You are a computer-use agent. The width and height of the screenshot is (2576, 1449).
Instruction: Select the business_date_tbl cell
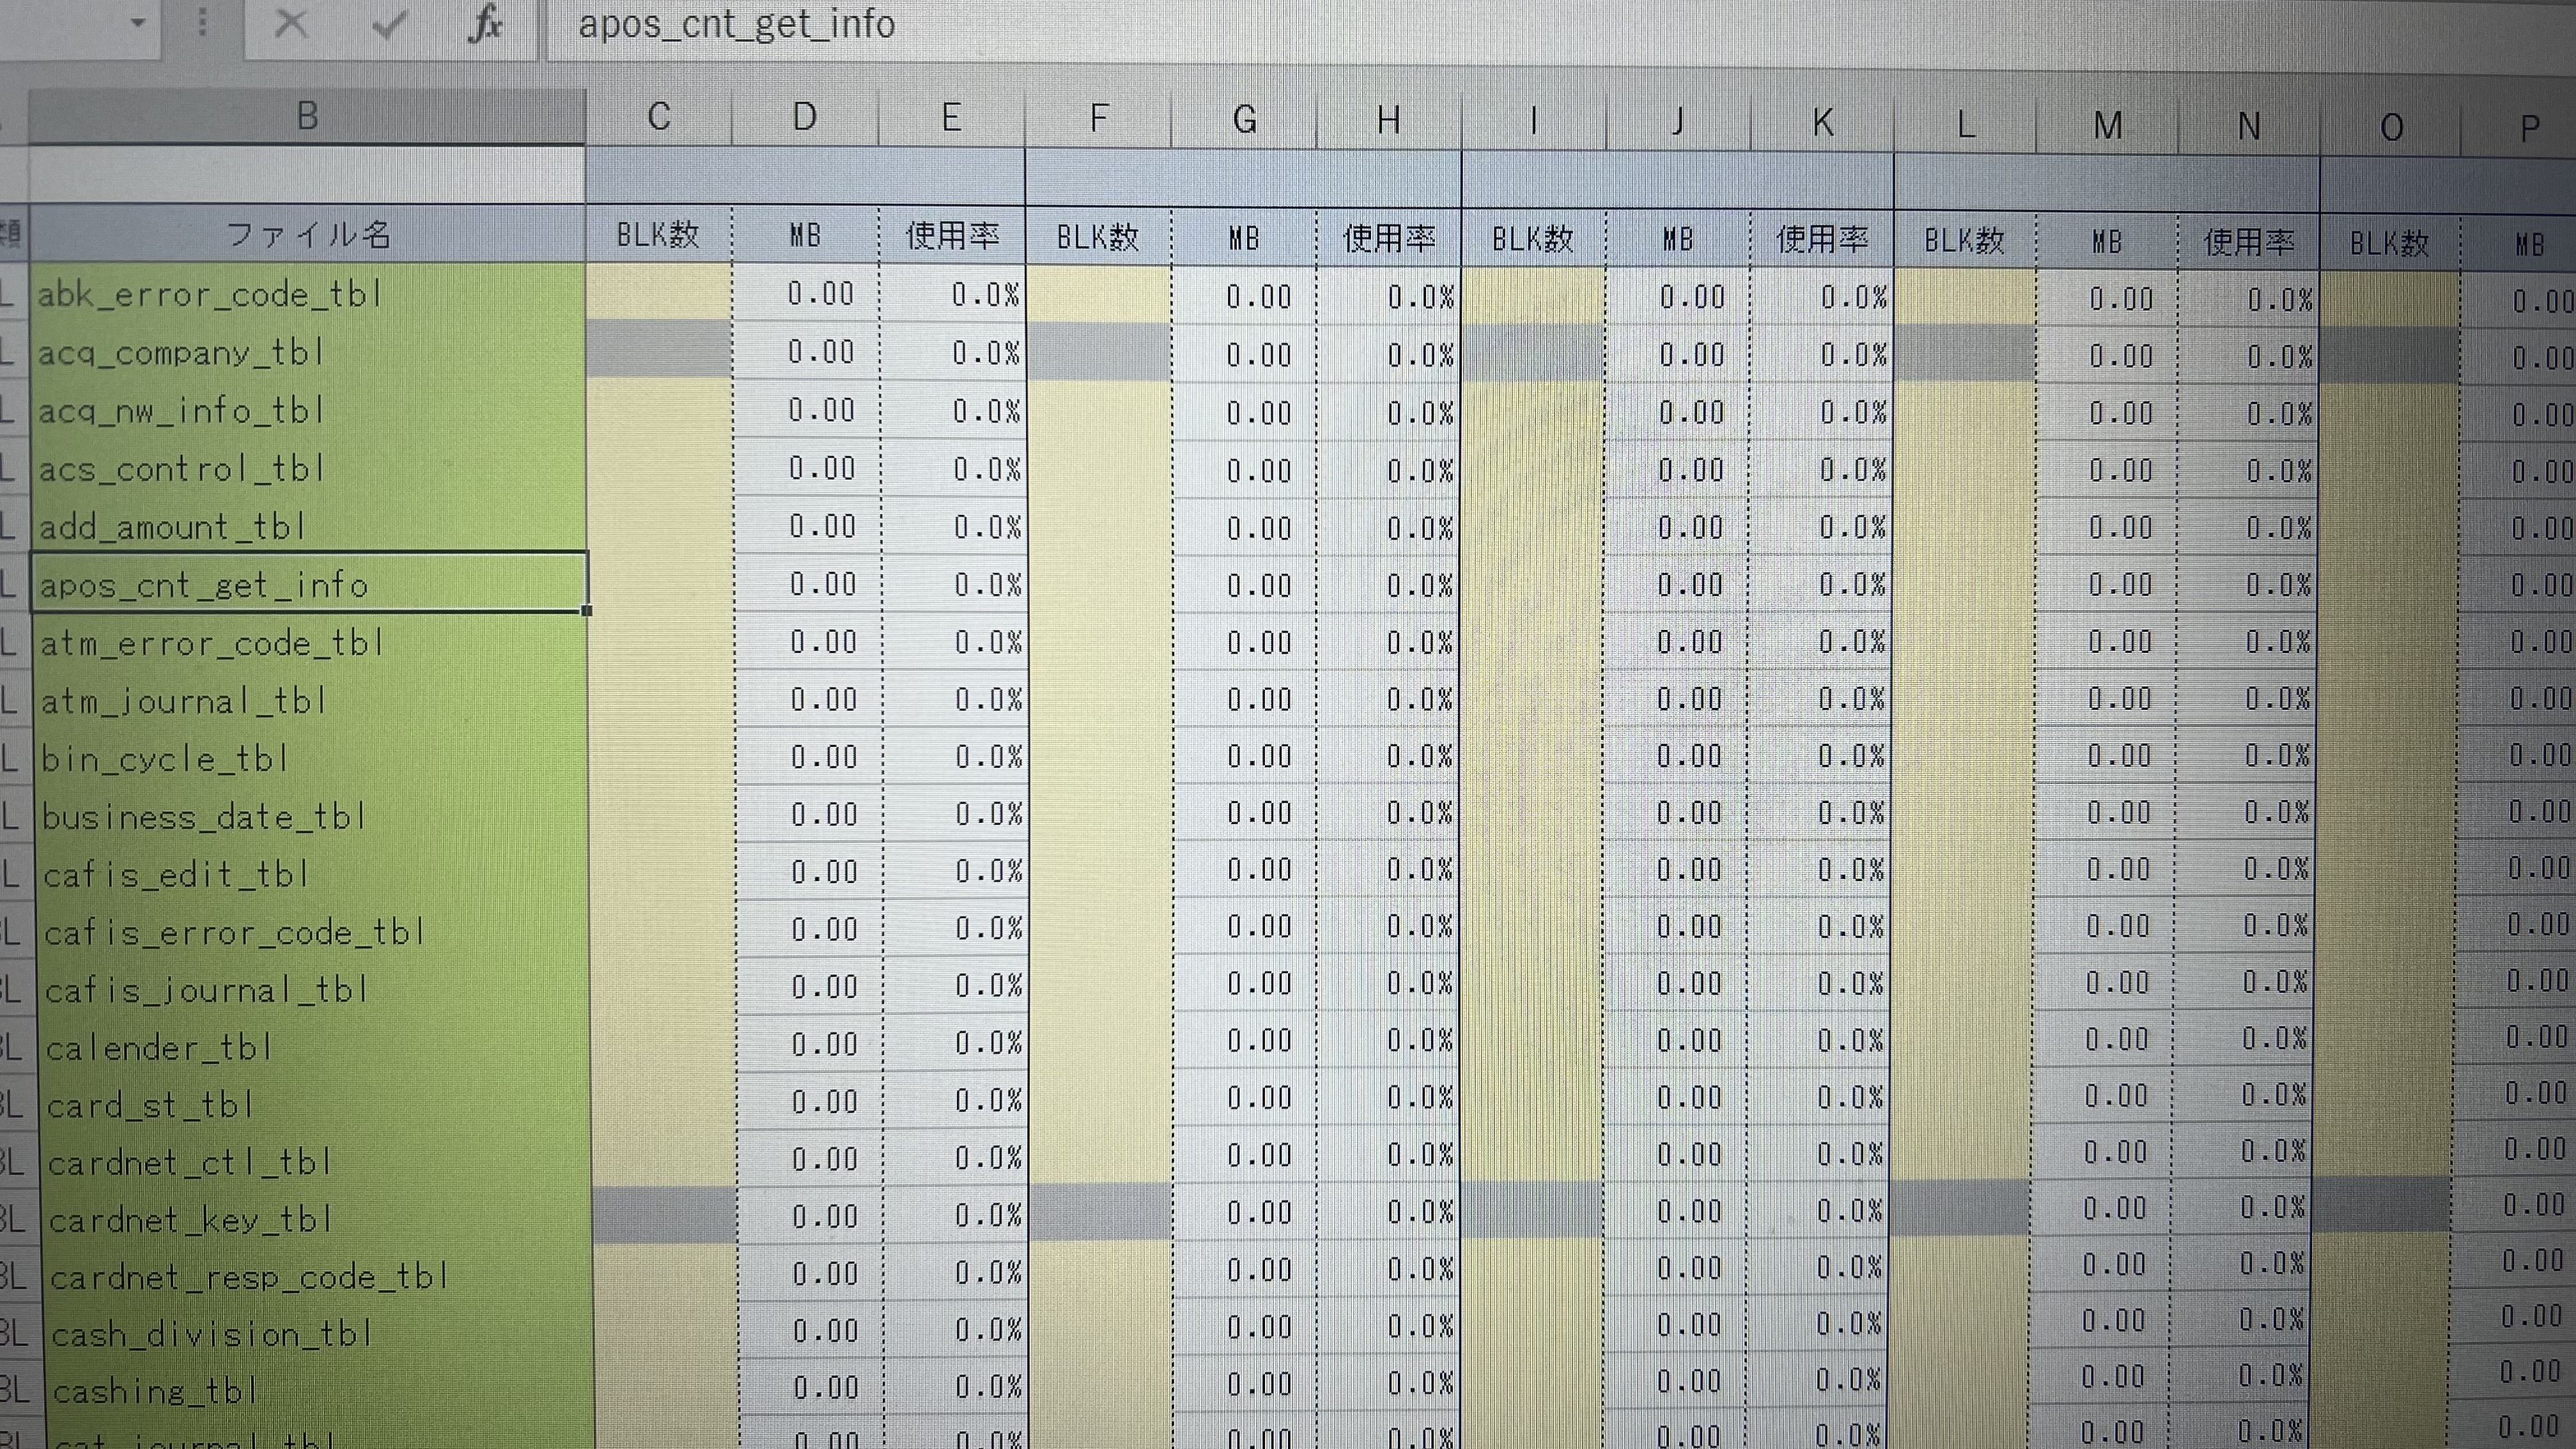tap(313, 816)
